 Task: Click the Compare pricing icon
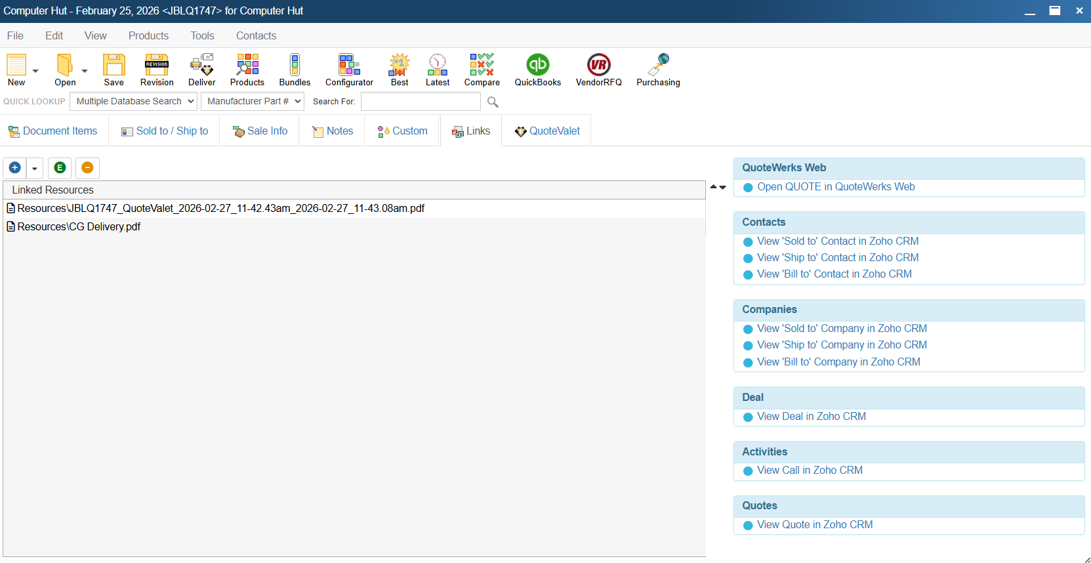tap(482, 70)
